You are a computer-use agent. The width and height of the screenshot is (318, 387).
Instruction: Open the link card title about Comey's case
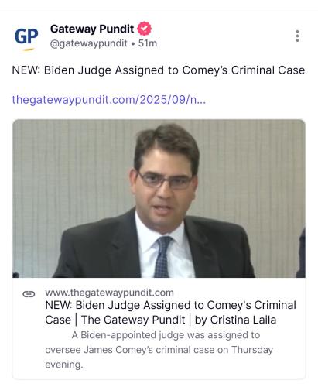(x=170, y=313)
